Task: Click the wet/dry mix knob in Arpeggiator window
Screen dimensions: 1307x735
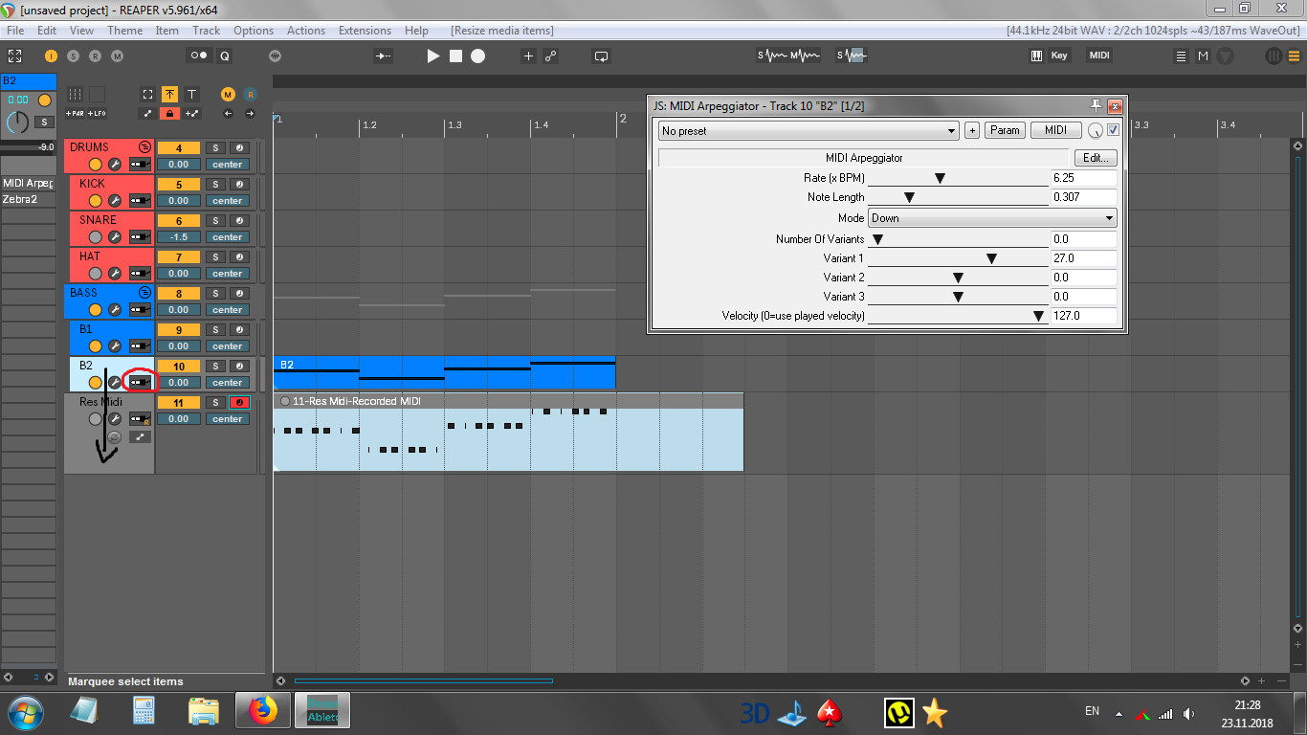Action: (1096, 131)
